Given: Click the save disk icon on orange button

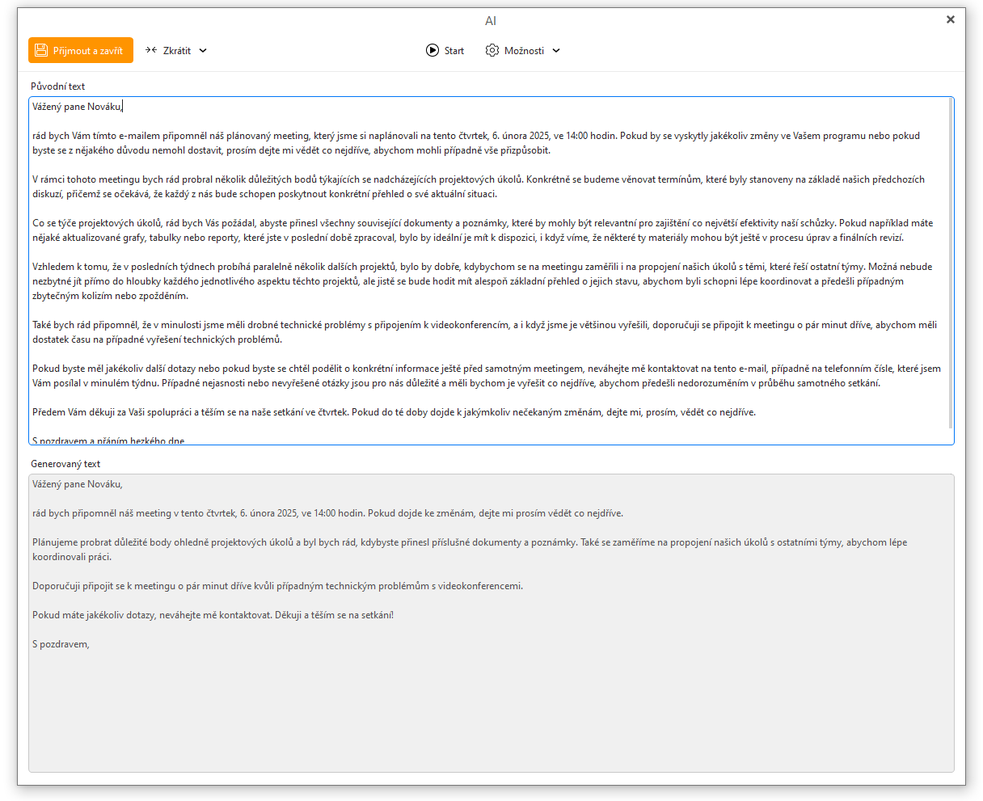Looking at the screenshot, I should coord(42,50).
